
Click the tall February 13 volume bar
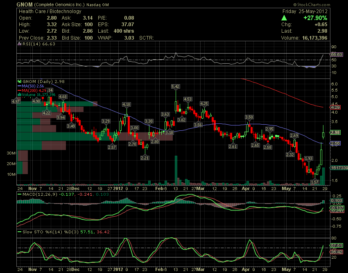pyautogui.click(x=176, y=170)
